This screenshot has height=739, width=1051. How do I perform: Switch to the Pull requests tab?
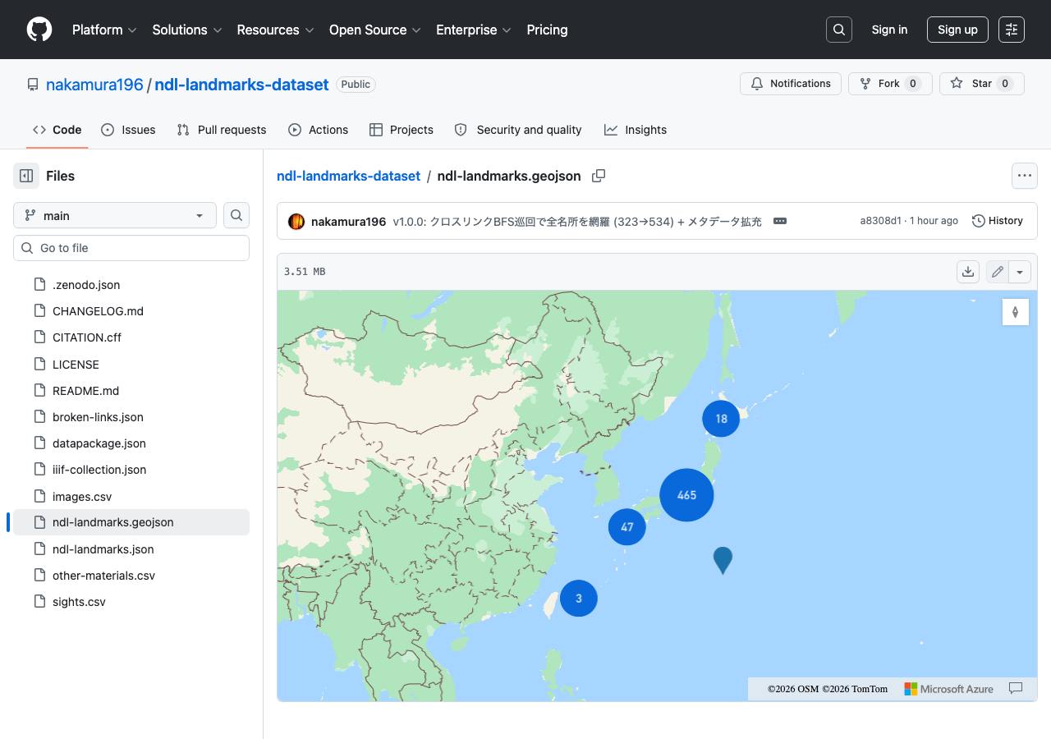click(x=222, y=130)
